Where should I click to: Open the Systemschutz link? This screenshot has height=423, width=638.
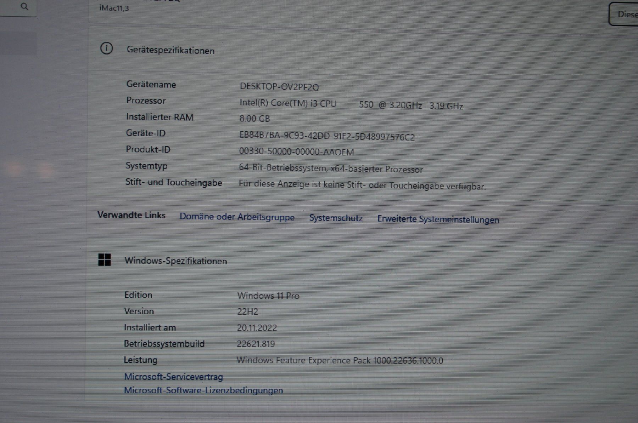[336, 218]
